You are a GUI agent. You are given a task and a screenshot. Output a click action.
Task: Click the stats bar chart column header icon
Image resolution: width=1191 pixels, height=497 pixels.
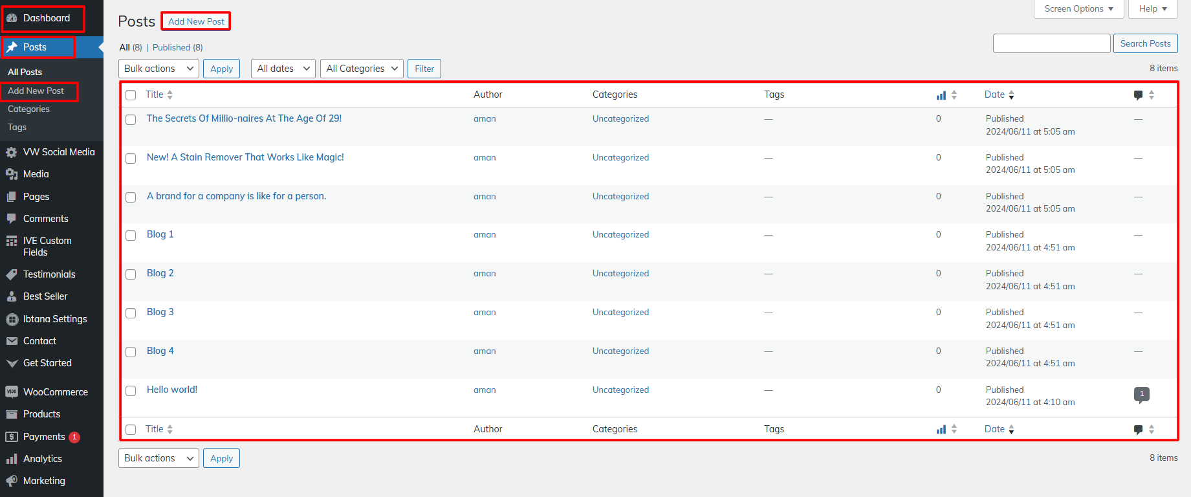pyautogui.click(x=941, y=95)
